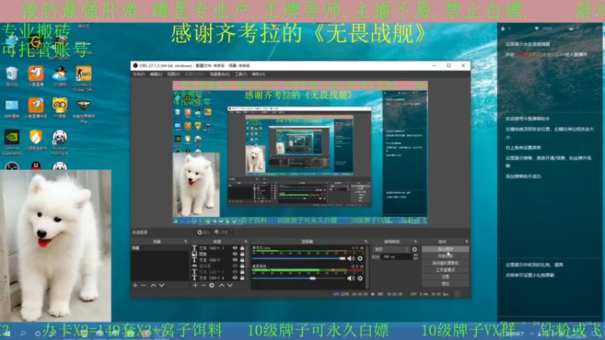This screenshot has width=605, height=340.
Task: Launch Counter-Strike Global Offensive shortcut
Action: point(84,79)
